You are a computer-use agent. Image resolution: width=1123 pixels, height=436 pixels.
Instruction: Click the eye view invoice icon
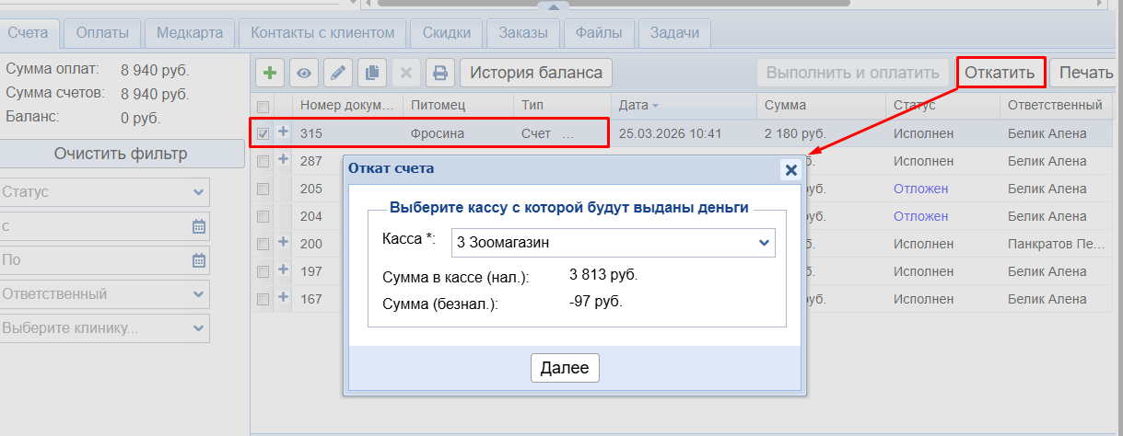303,73
